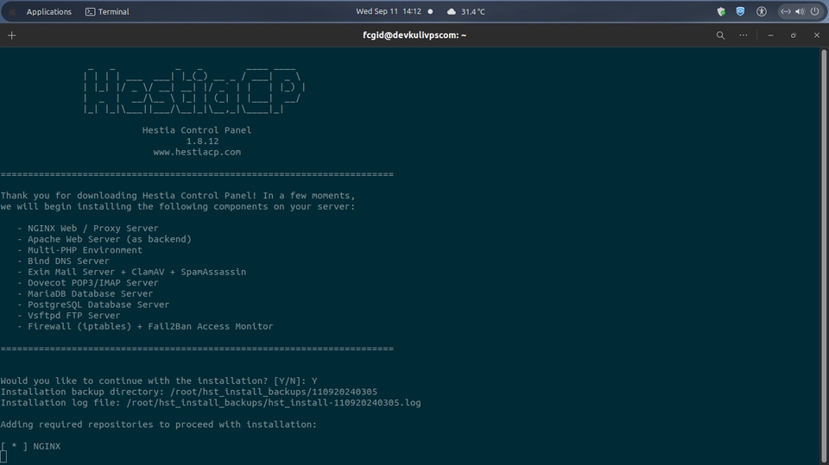829x465 pixels.
Task: Click the blue shield tray icon
Action: (740, 11)
